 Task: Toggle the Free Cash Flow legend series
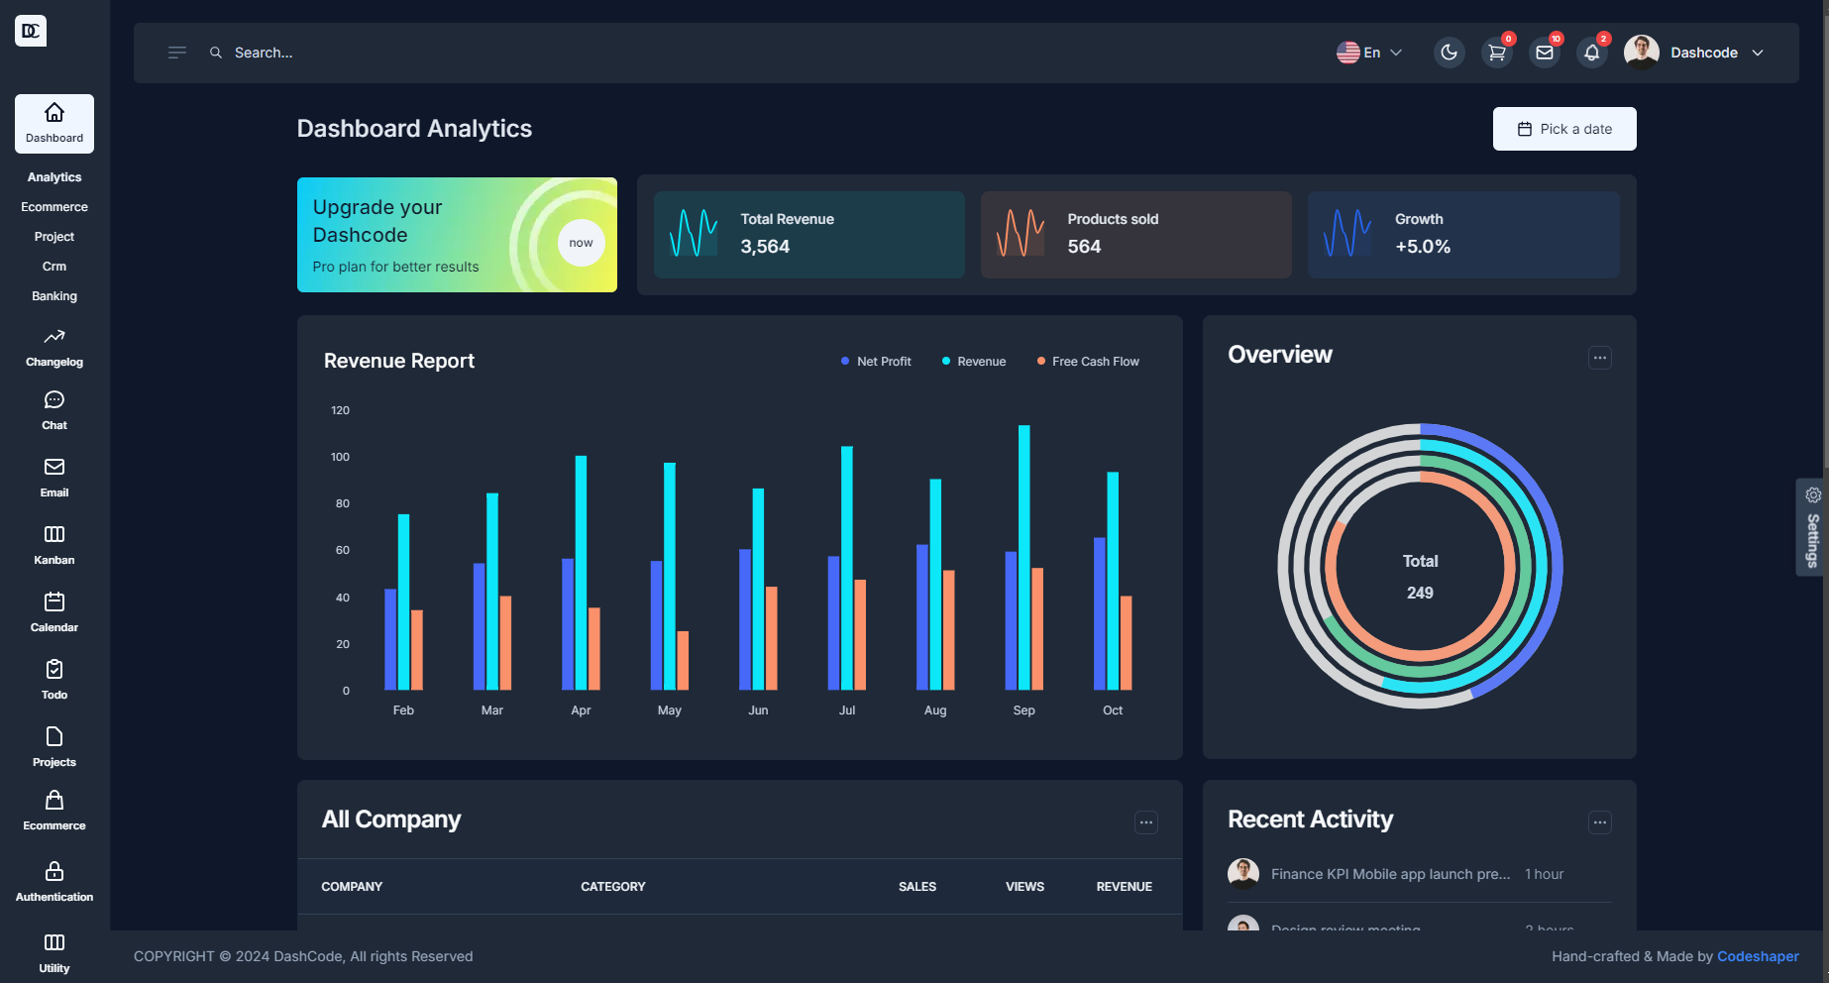(1088, 362)
